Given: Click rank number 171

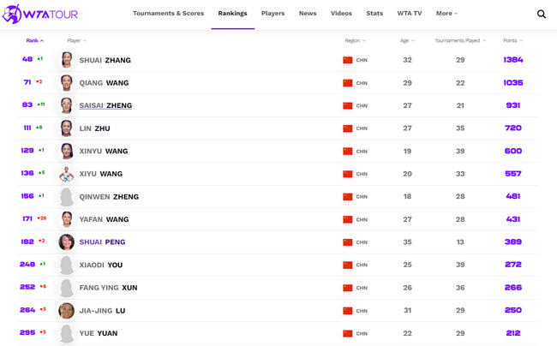Looking at the screenshot, I should coord(27,218).
